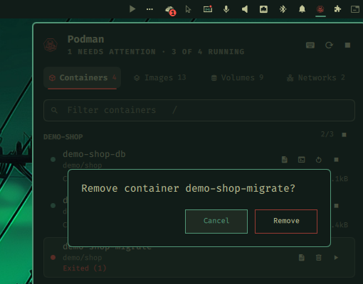363x284 pixels.
Task: Open the puzzle-piece plugins icon
Action: pyautogui.click(x=337, y=9)
